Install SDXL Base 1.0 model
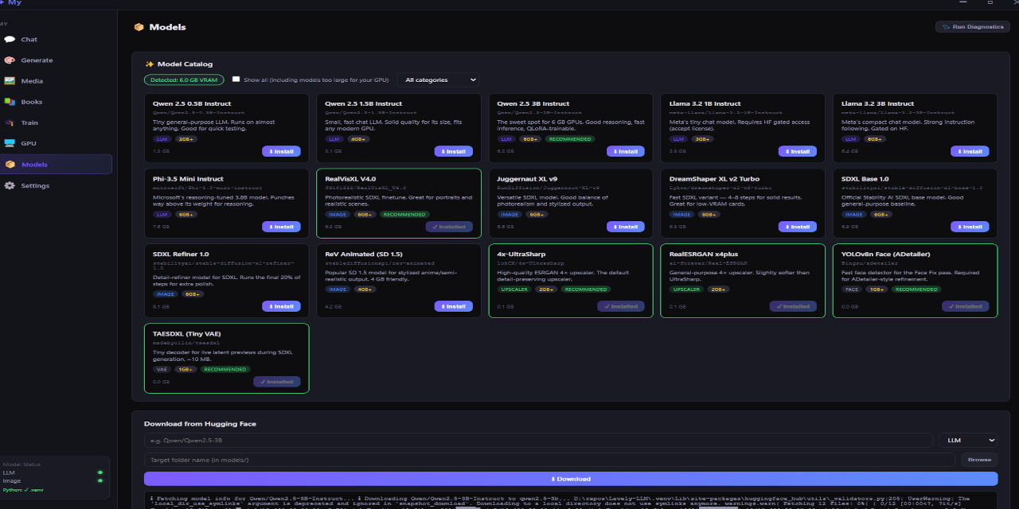The width and height of the screenshot is (1019, 509). (x=970, y=227)
